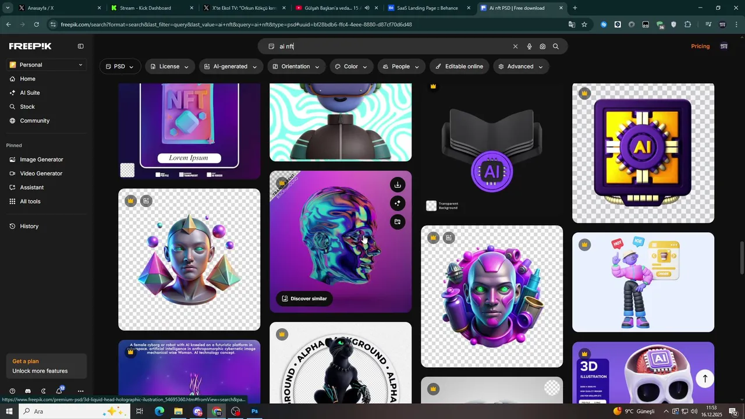The image size is (745, 419).
Task: Go back in the browser
Action: tap(8, 24)
